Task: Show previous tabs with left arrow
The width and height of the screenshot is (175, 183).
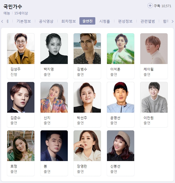Action: click(x=2, y=21)
